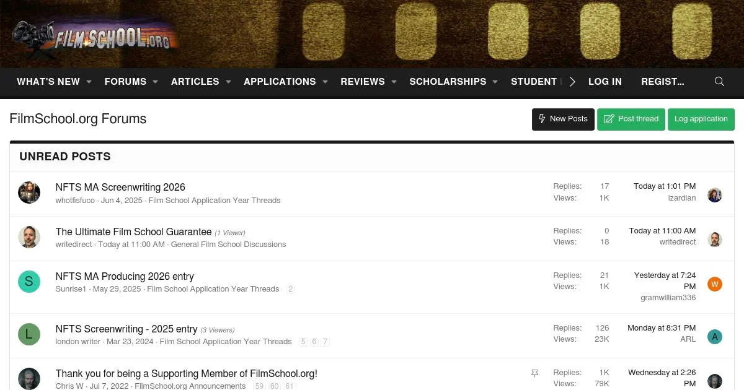Screen dimensions: 744x390
Task: Open latest post dated Wednesday at 2:26 PM
Action: pos(662,378)
